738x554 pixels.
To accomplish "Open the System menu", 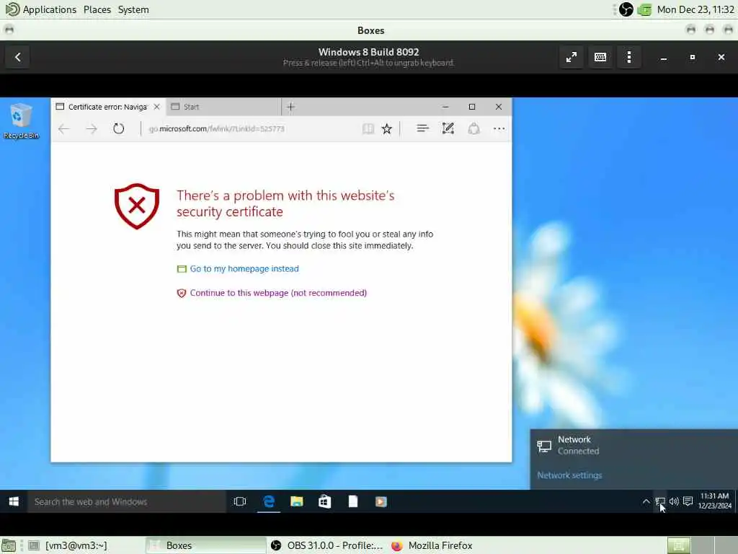I will (x=133, y=9).
